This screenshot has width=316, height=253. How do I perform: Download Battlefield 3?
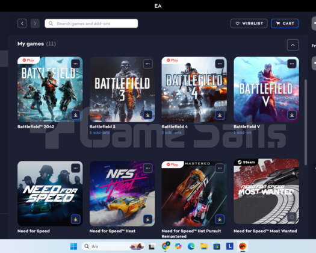point(147,115)
